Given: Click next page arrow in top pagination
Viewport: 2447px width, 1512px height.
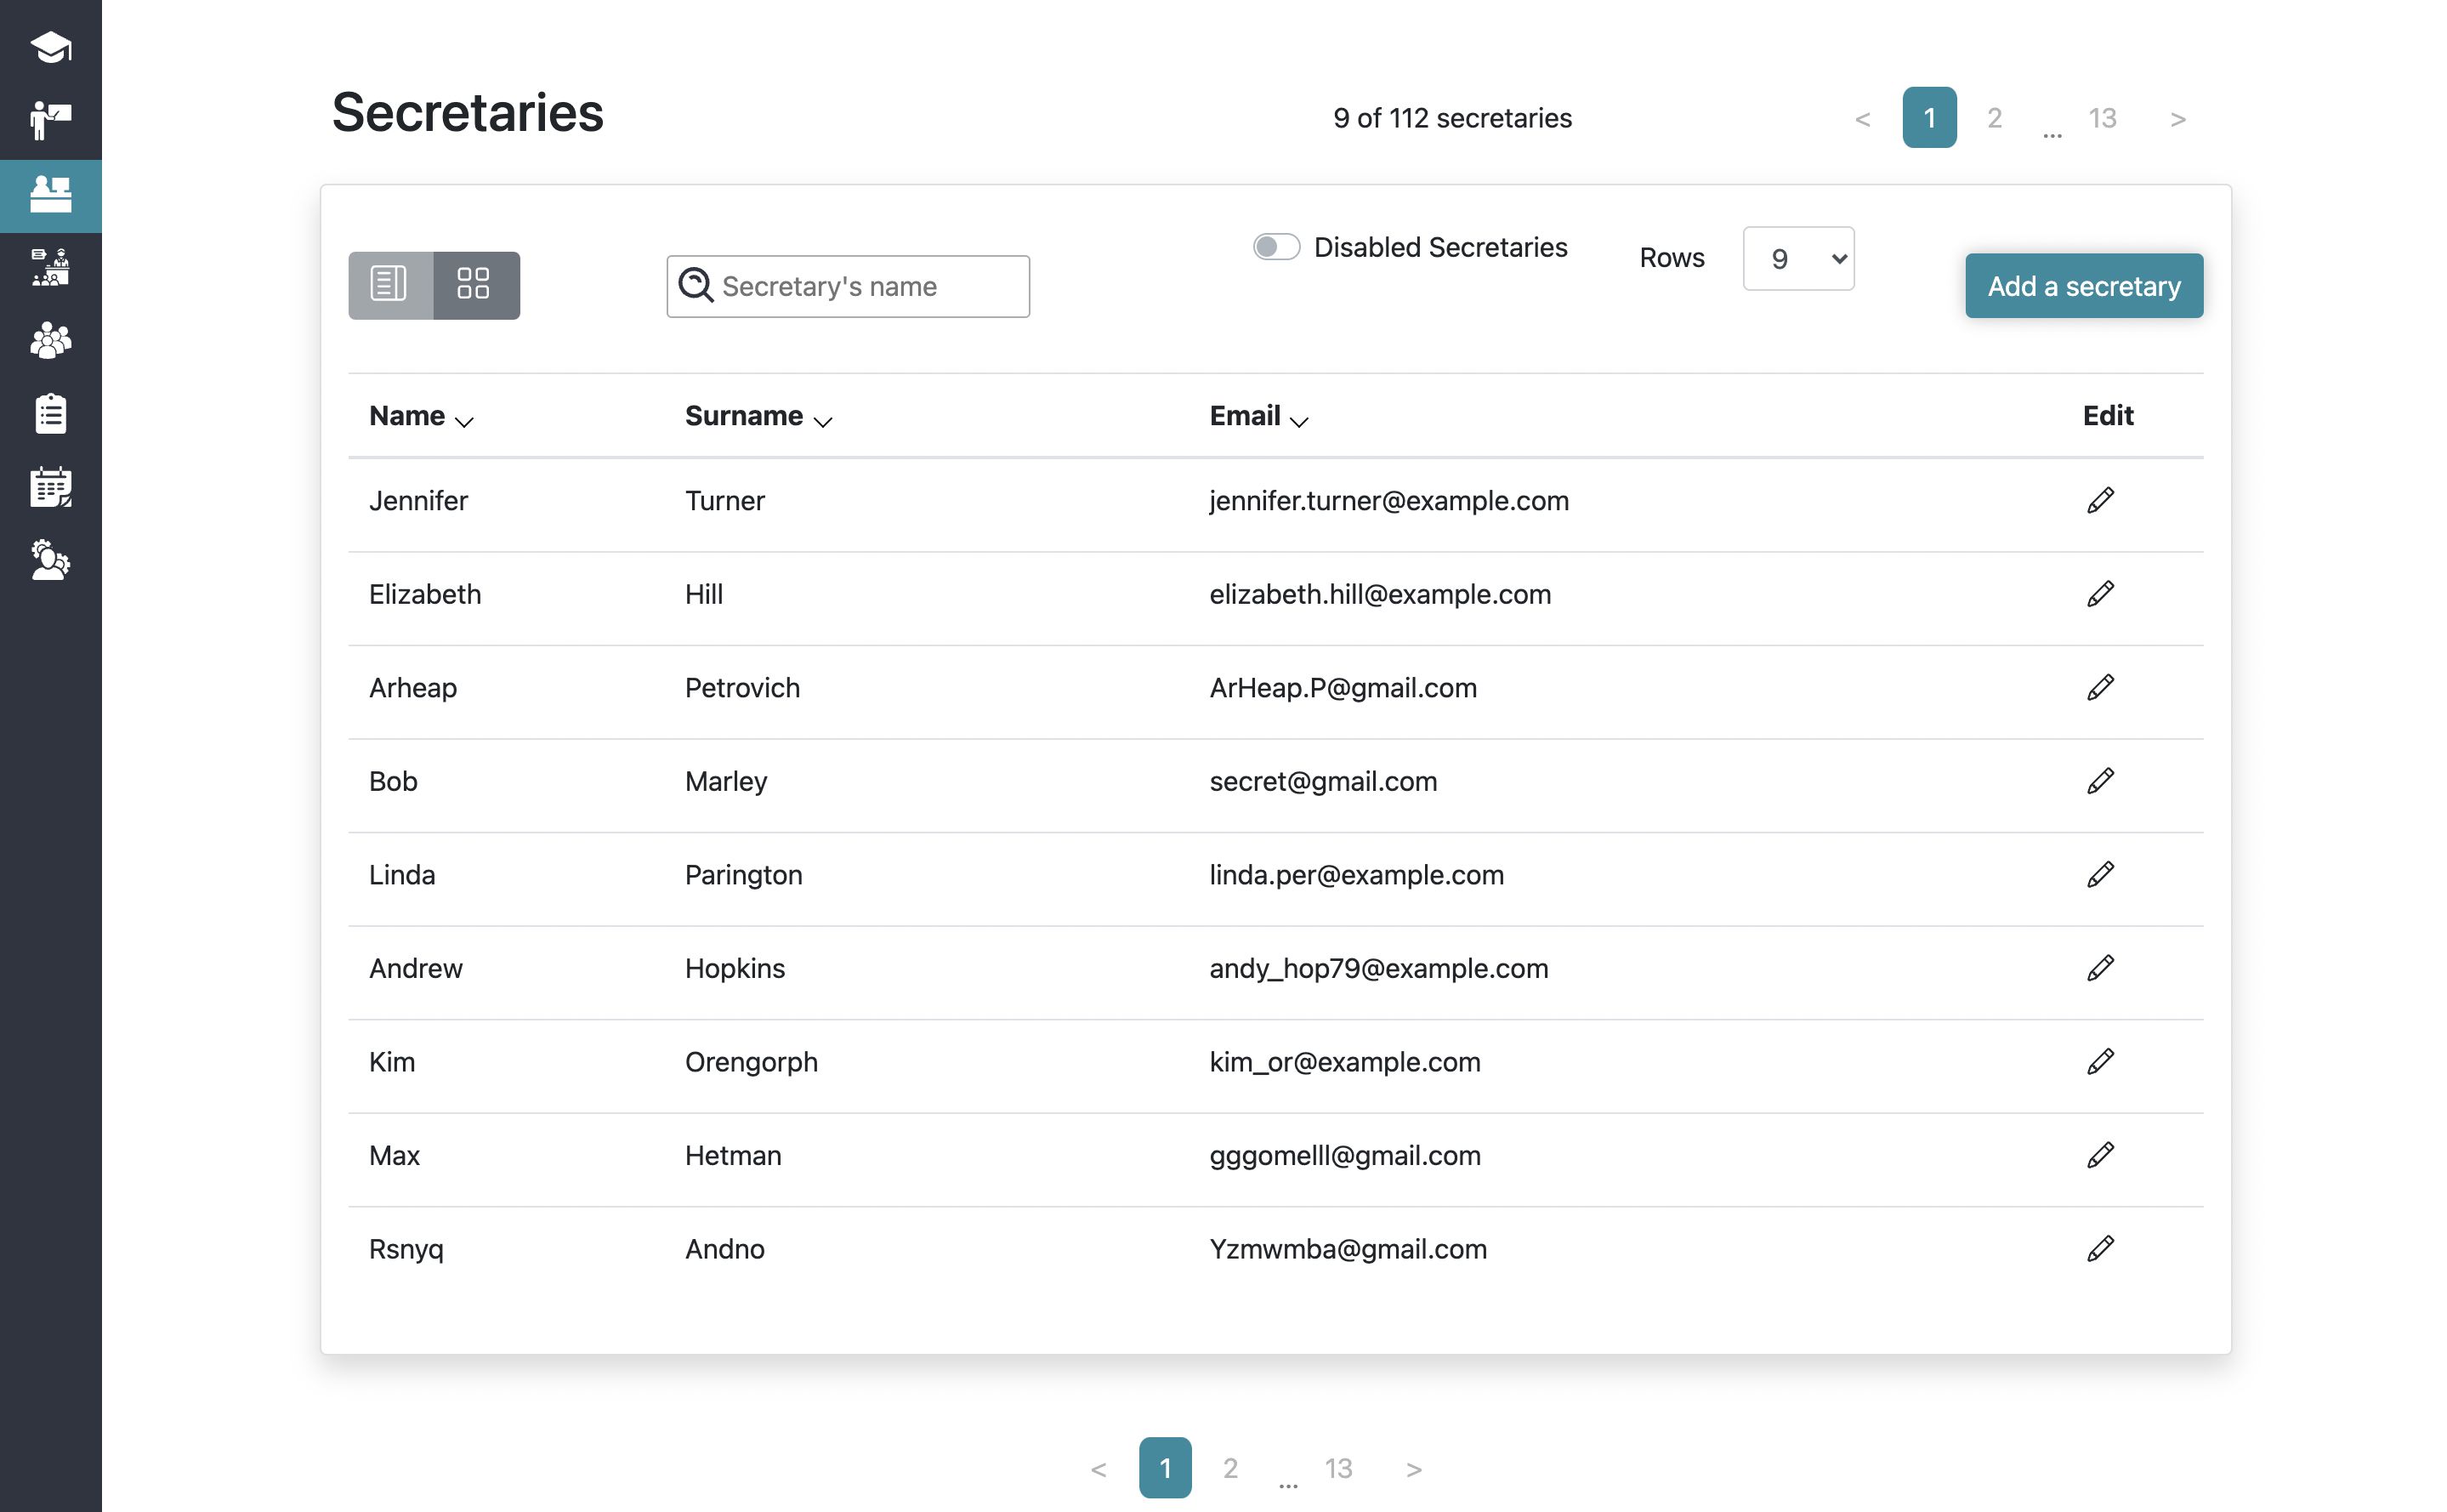Looking at the screenshot, I should [2178, 119].
